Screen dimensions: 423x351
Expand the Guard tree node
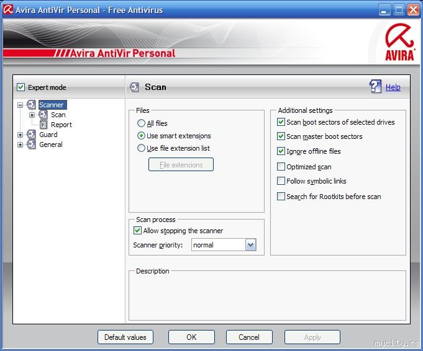pyautogui.click(x=20, y=135)
